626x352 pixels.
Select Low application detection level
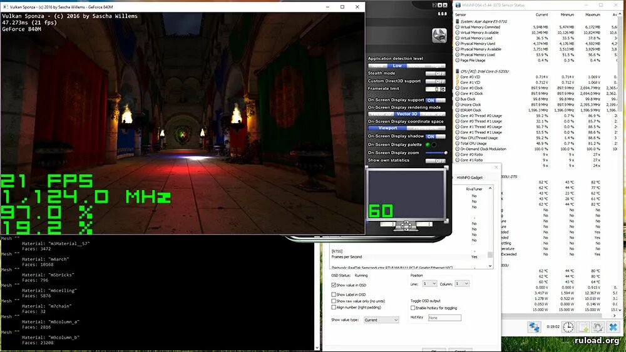[397, 66]
